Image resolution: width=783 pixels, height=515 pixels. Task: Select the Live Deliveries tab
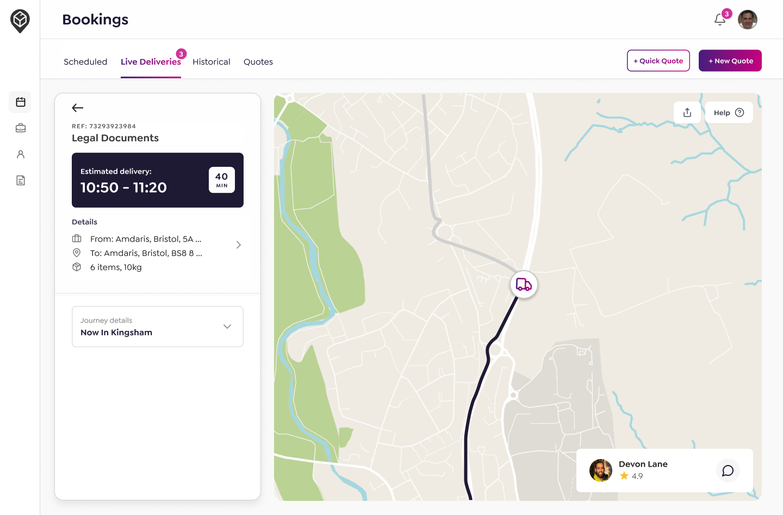tap(151, 62)
